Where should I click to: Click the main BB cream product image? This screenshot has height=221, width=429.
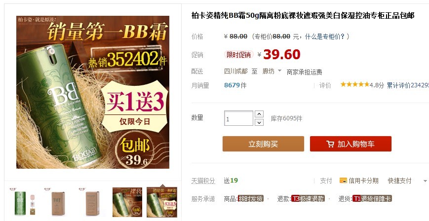pyautogui.click(x=93, y=92)
